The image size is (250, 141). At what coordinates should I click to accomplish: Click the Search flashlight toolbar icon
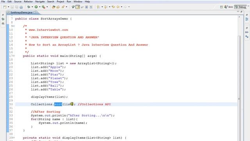(x=63, y=7)
